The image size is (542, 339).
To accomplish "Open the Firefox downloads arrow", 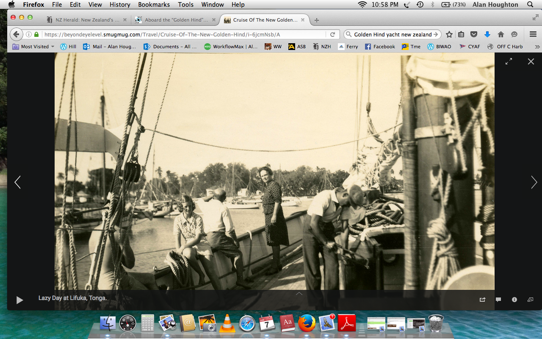I will coord(487,34).
